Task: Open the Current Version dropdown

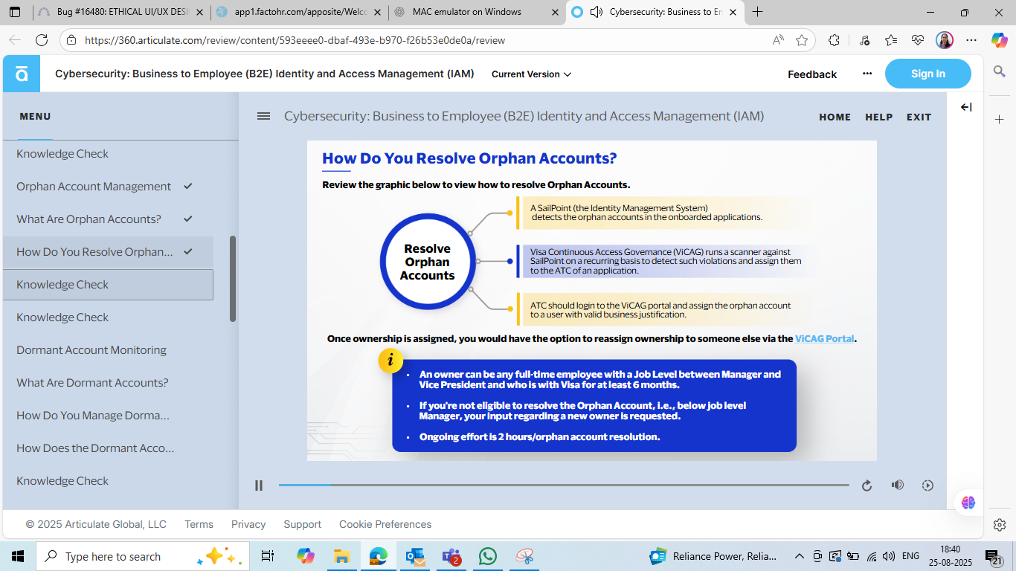Action: pyautogui.click(x=531, y=74)
